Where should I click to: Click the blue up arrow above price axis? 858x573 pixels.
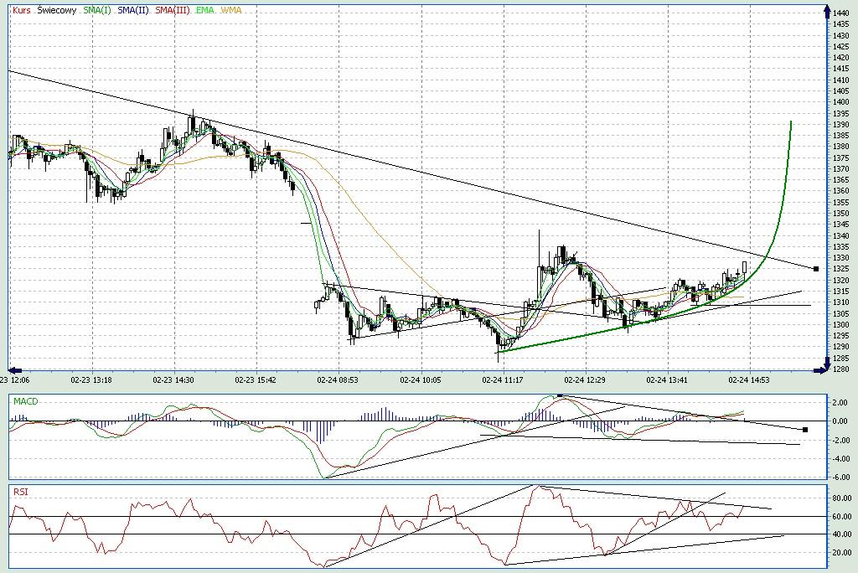coord(819,8)
